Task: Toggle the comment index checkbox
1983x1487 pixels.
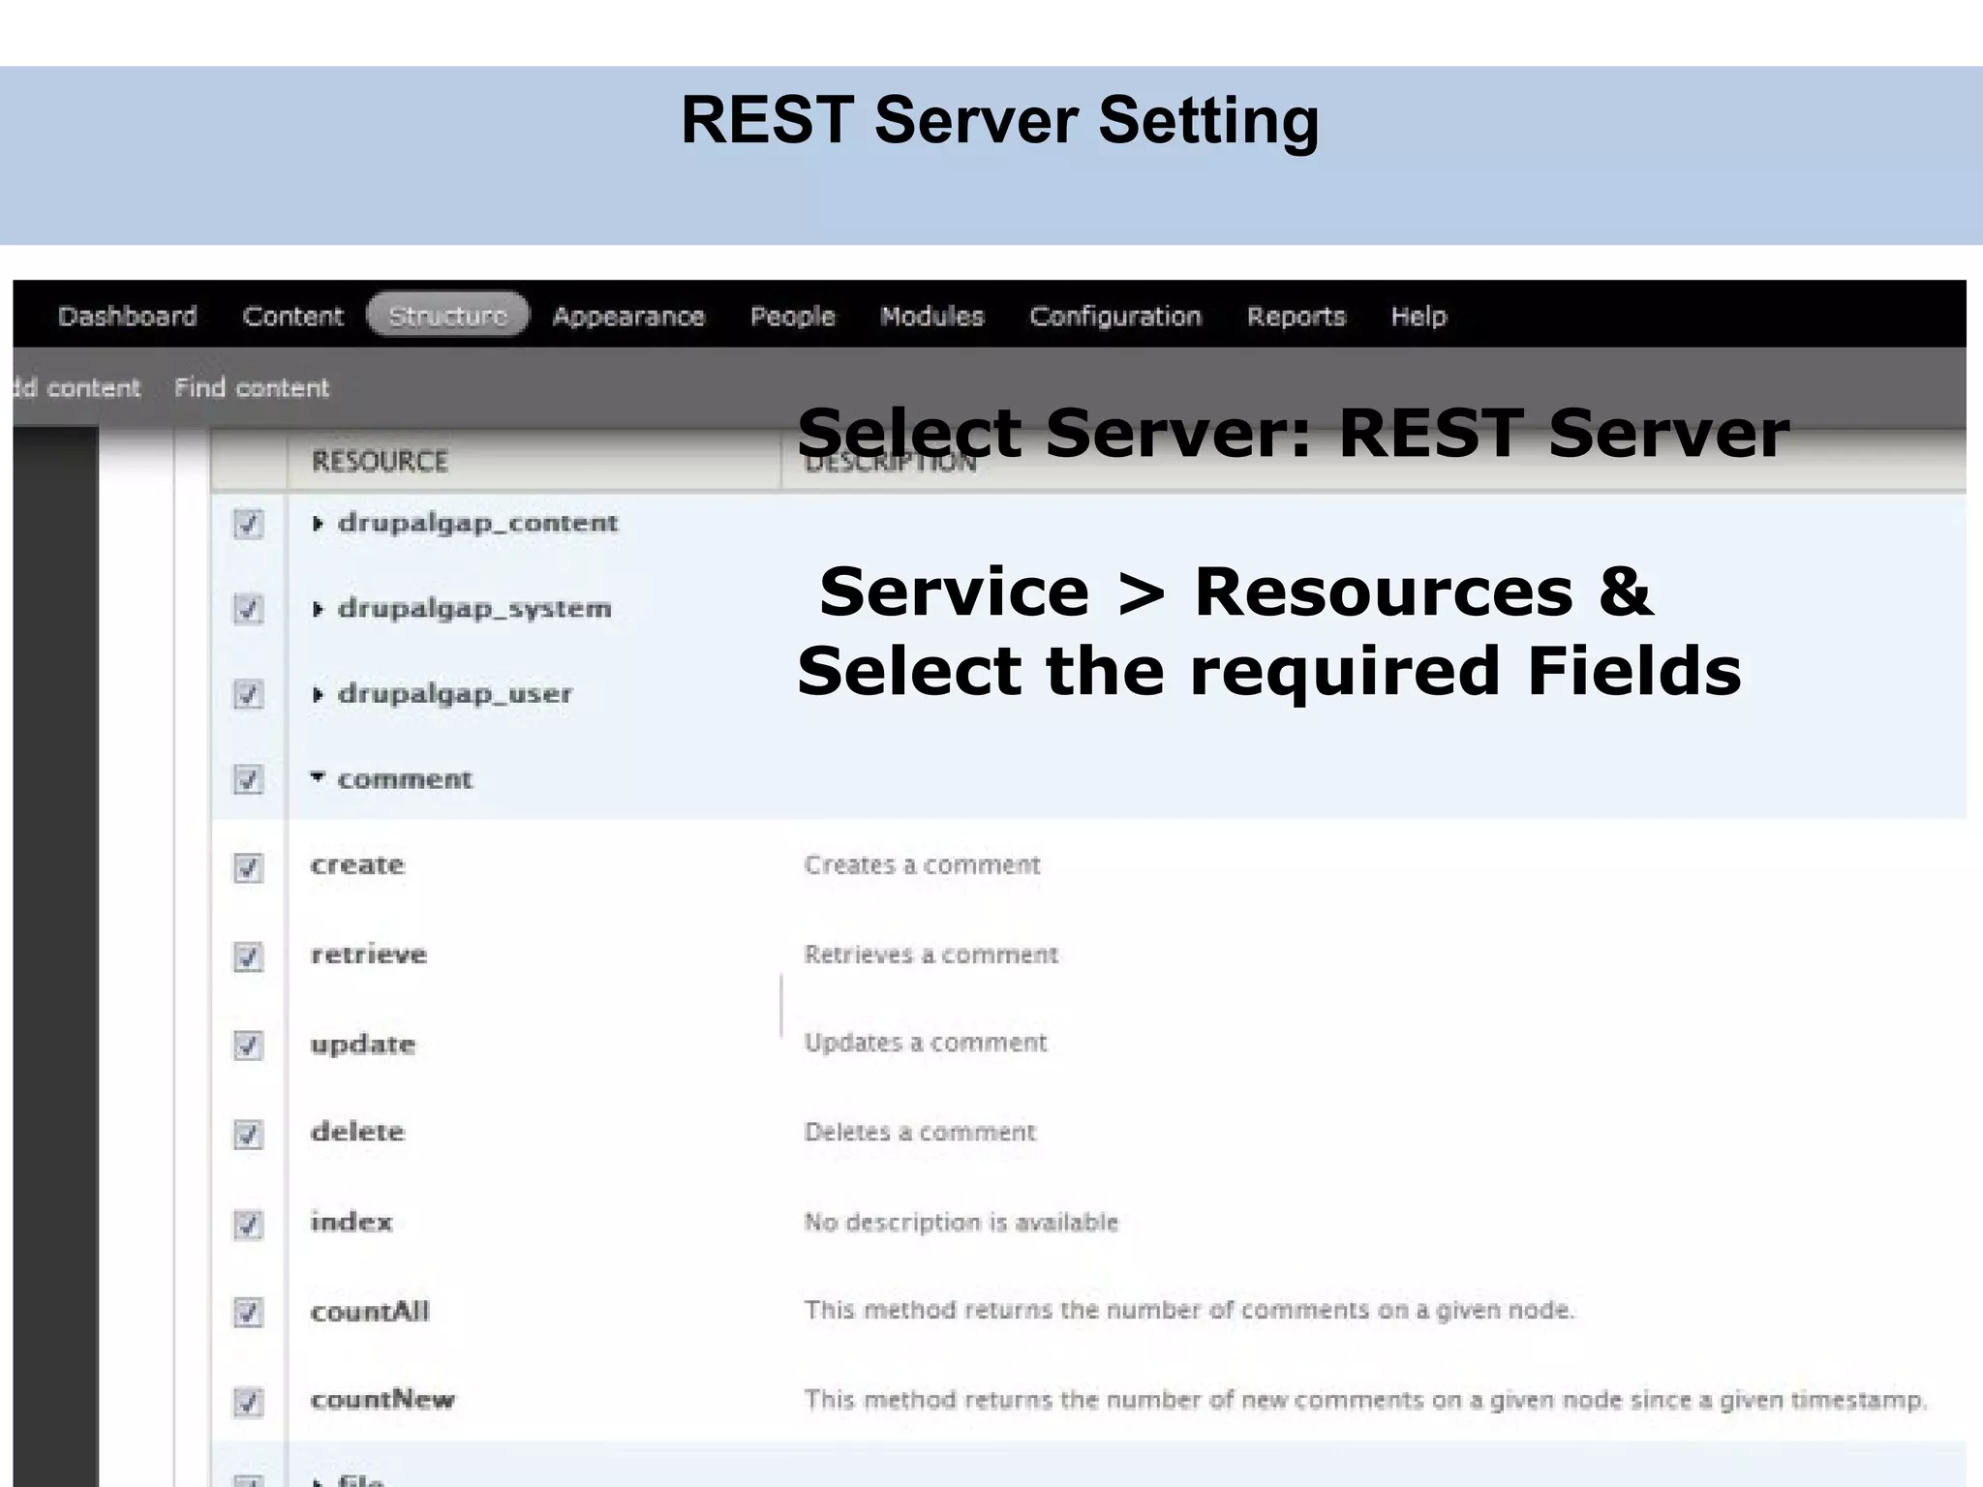Action: 248,1224
